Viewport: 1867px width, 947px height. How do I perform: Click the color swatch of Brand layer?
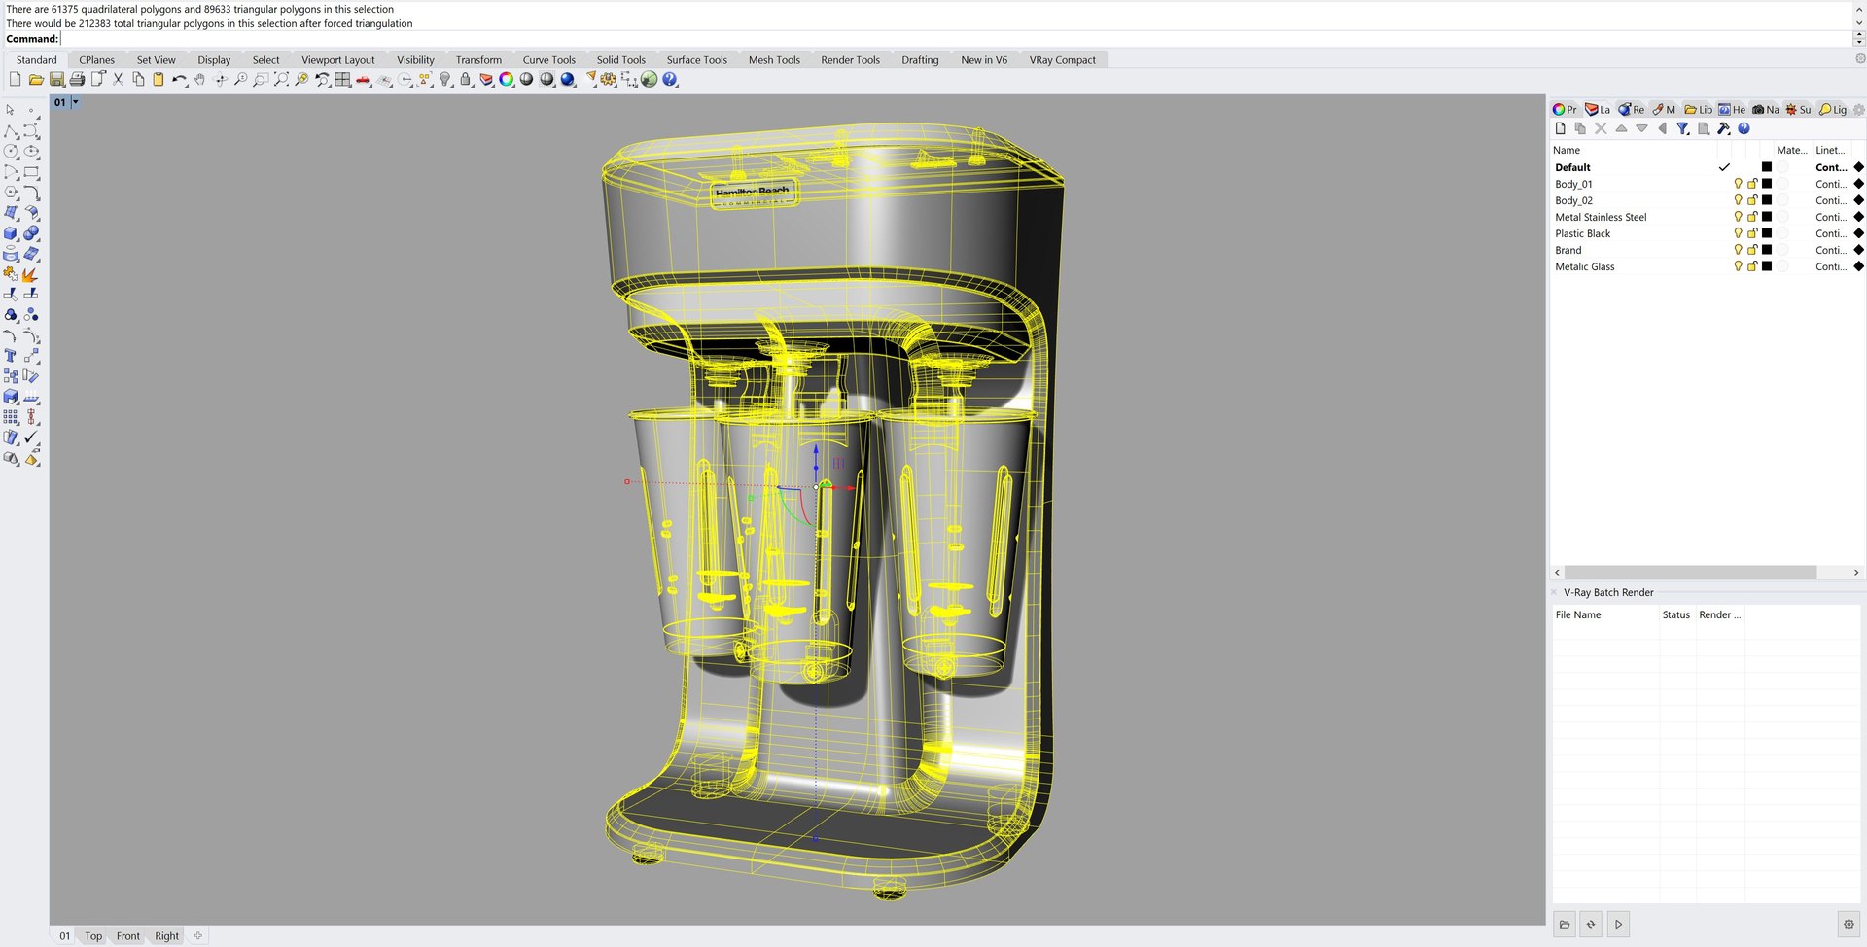(1767, 250)
